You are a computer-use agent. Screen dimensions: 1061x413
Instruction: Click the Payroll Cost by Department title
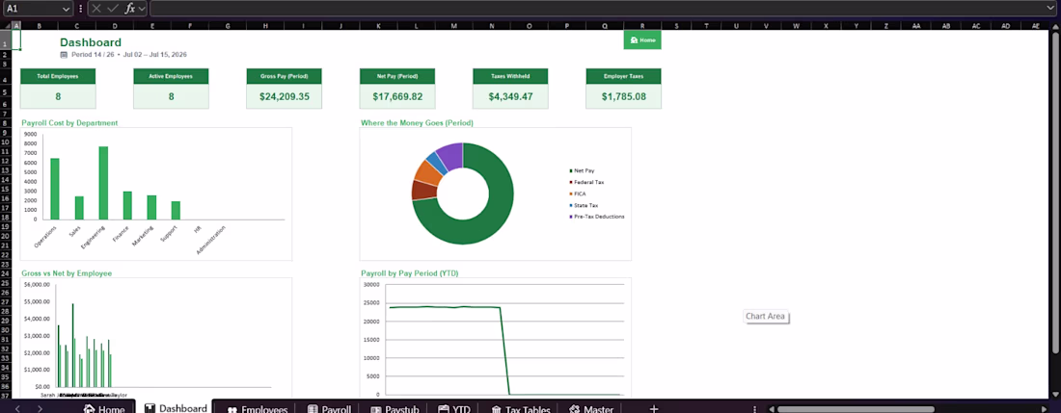coord(69,123)
